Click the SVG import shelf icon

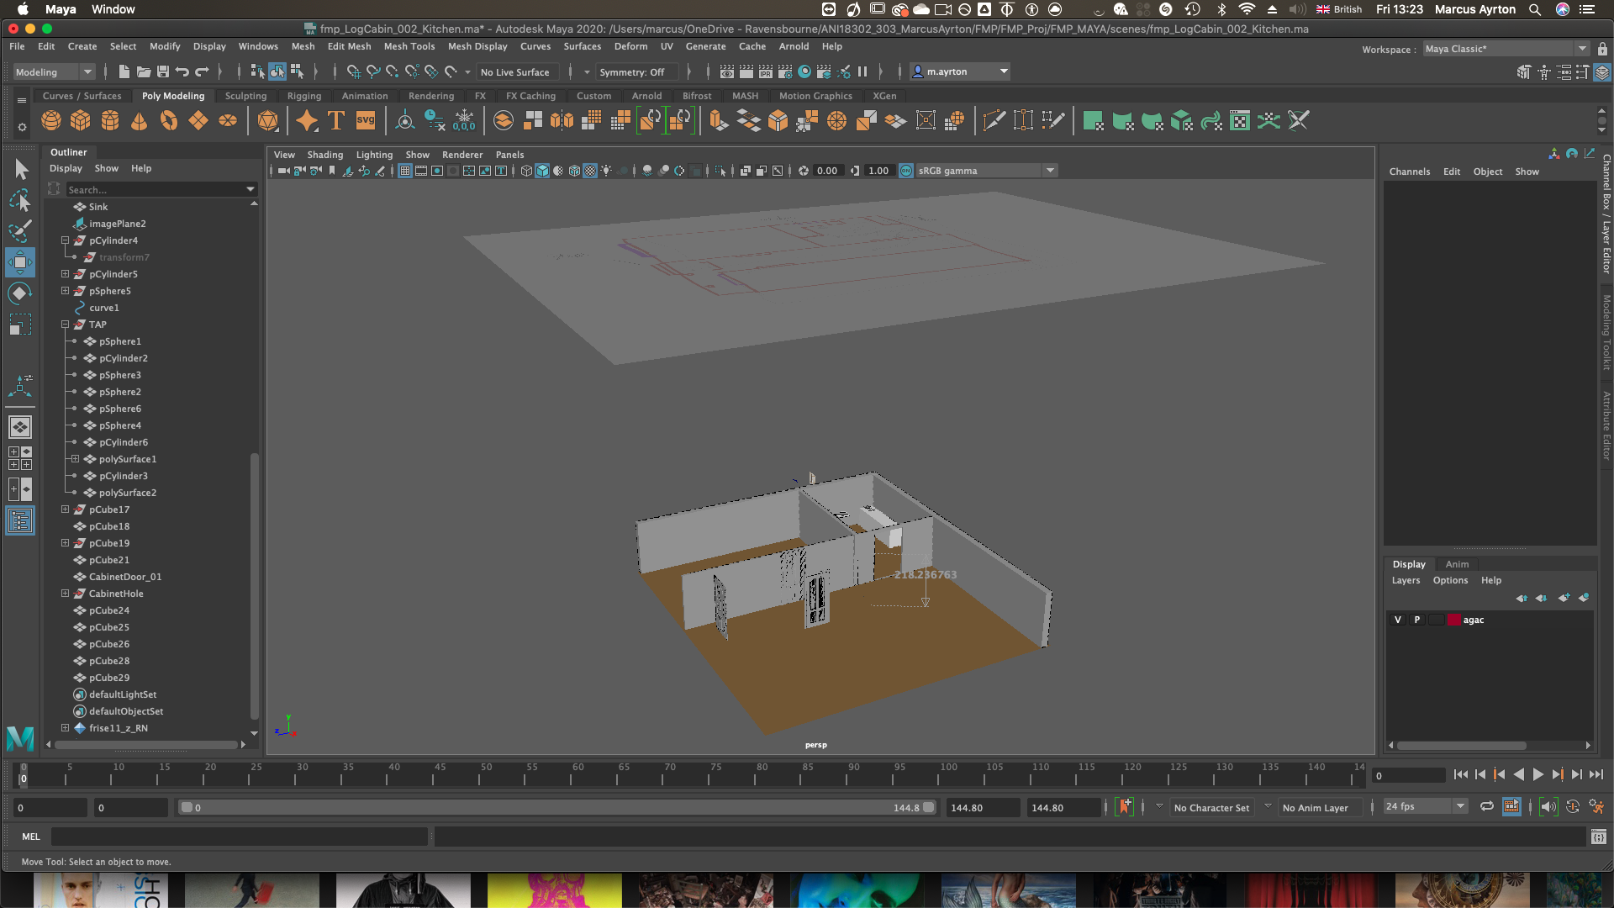click(x=366, y=121)
